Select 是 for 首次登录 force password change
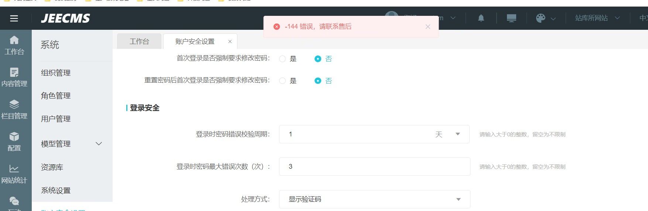The image size is (648, 211). coord(282,59)
